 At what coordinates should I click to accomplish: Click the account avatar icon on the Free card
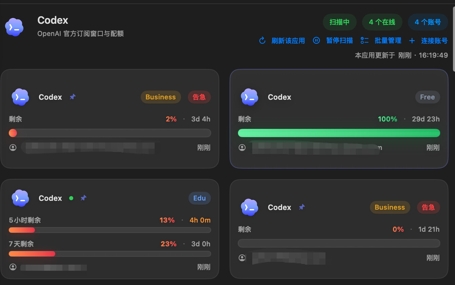click(x=242, y=148)
